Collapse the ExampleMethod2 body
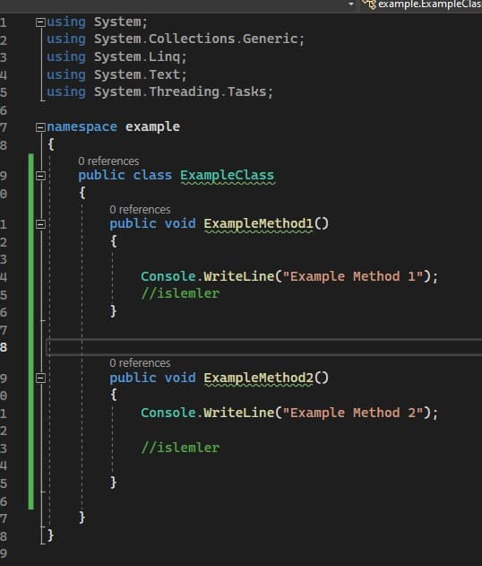Screen dimensions: 482x566 40,378
